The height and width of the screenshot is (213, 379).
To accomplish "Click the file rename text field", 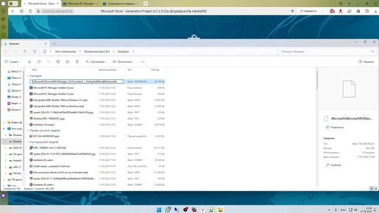I will click(x=78, y=82).
